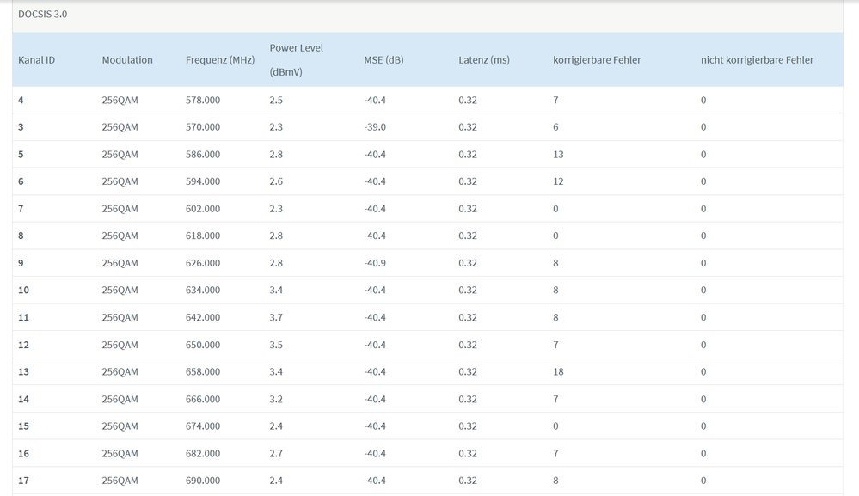Click the 578.000 frequency cell

[203, 101]
